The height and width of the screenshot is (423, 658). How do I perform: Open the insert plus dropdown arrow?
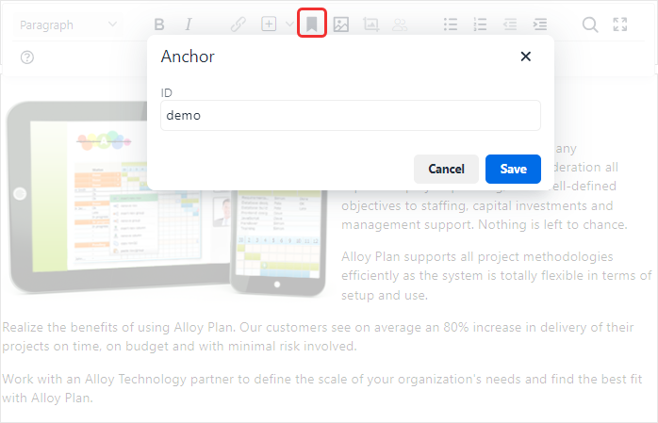288,24
